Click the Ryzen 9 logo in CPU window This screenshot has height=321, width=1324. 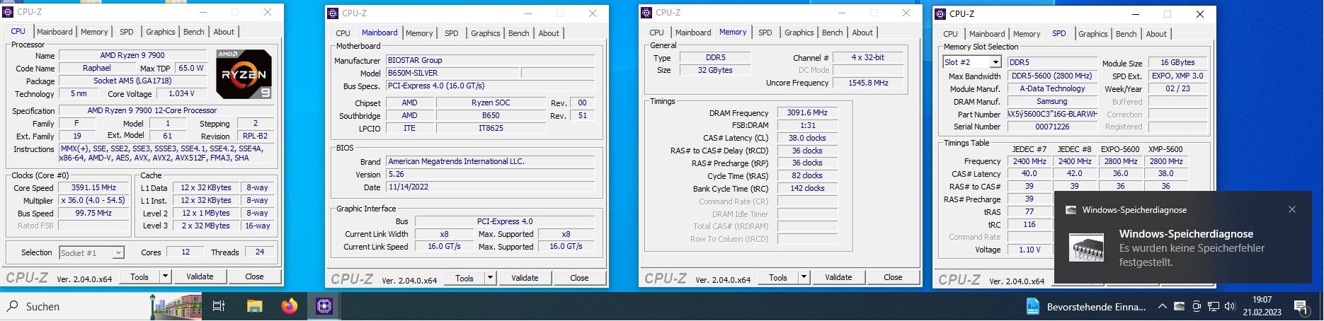[243, 74]
